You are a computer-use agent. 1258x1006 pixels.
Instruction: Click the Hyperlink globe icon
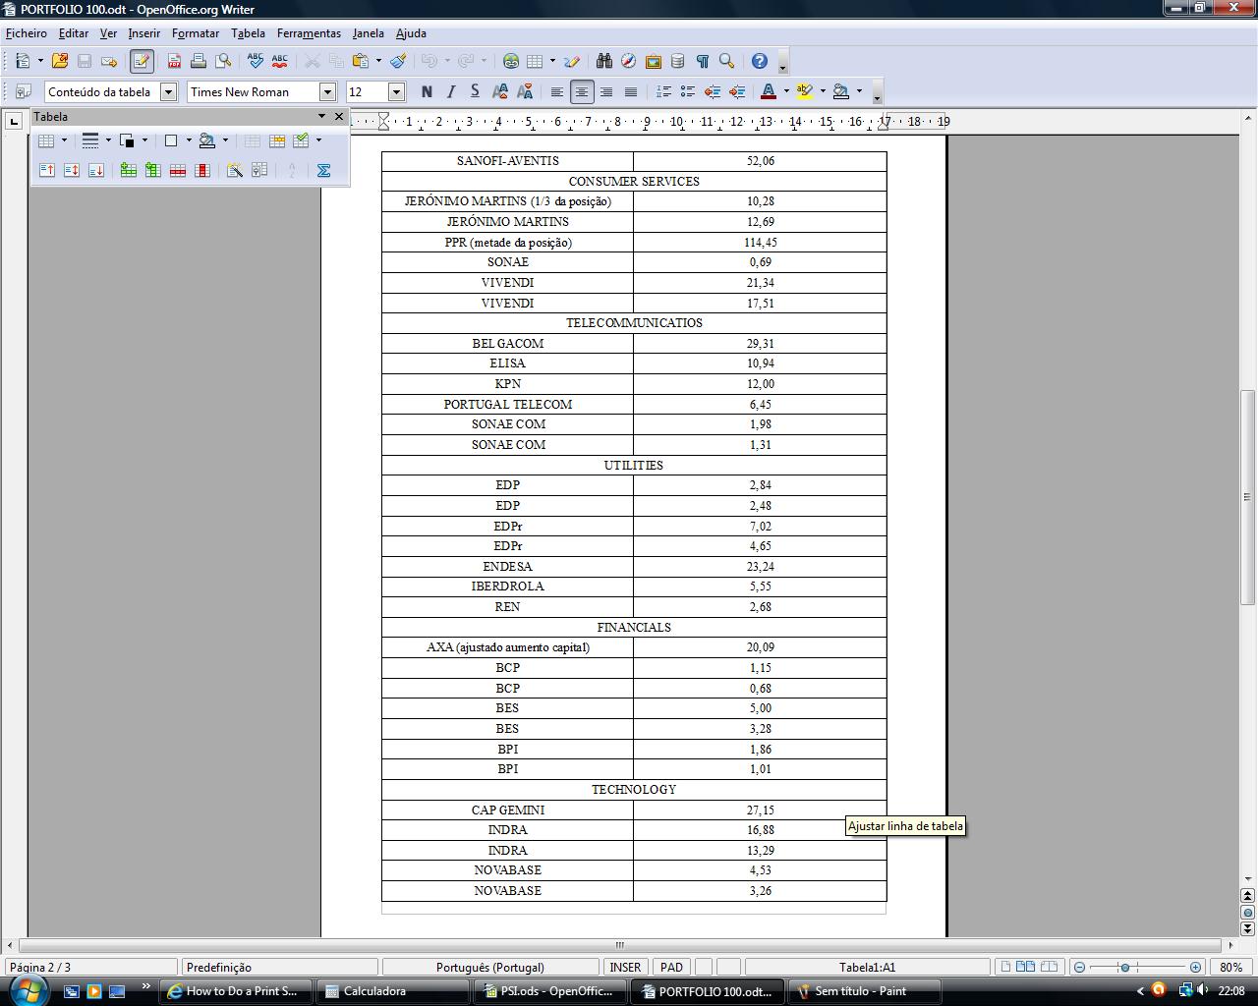511,61
